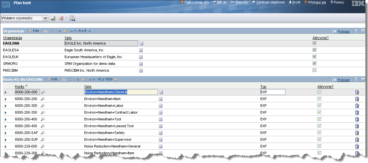The height and width of the screenshot is (163, 368).
Task: Toggle Aktywne checkbox for account 6000-229-000
Action: (x=319, y=146)
